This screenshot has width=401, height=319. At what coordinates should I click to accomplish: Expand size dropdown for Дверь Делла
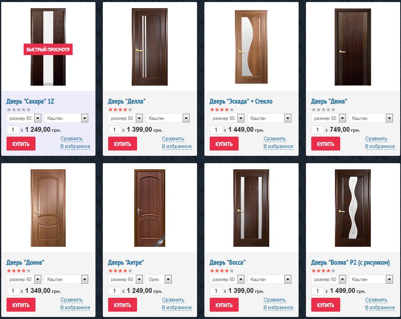tap(125, 118)
